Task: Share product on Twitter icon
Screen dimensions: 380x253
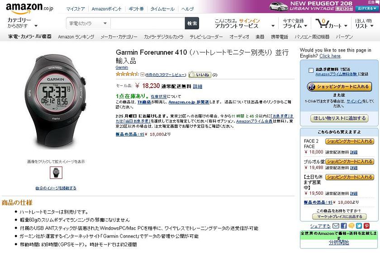Action: 359,226
